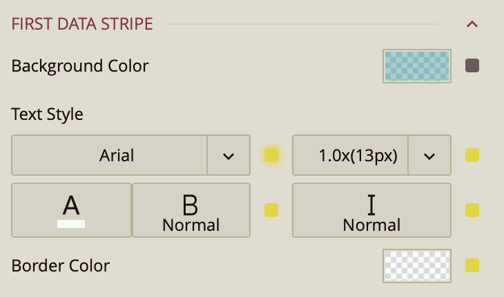Click the Text Style label
Viewport: 504px width, 297px height.
tap(48, 114)
